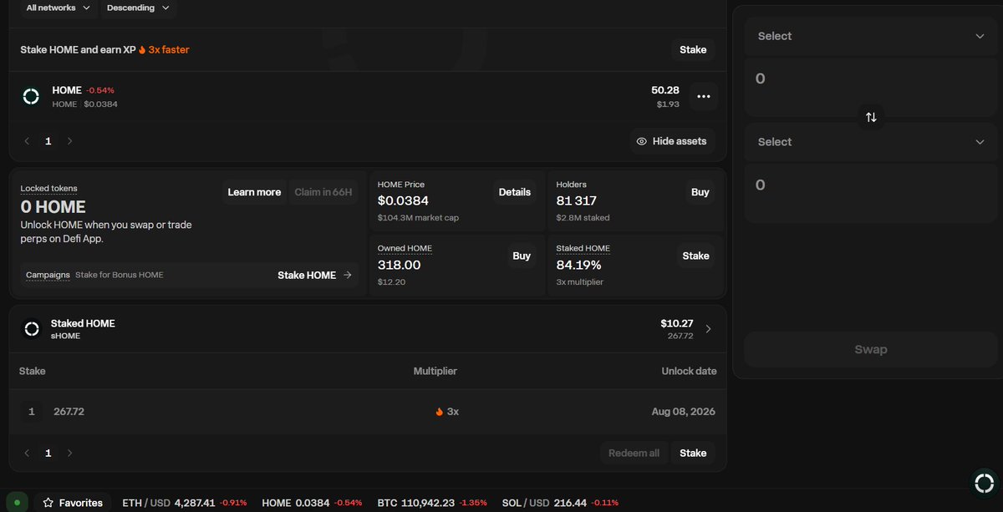Image resolution: width=1003 pixels, height=512 pixels.
Task: Click the next-page arrow below the stake table
Action: coord(69,453)
